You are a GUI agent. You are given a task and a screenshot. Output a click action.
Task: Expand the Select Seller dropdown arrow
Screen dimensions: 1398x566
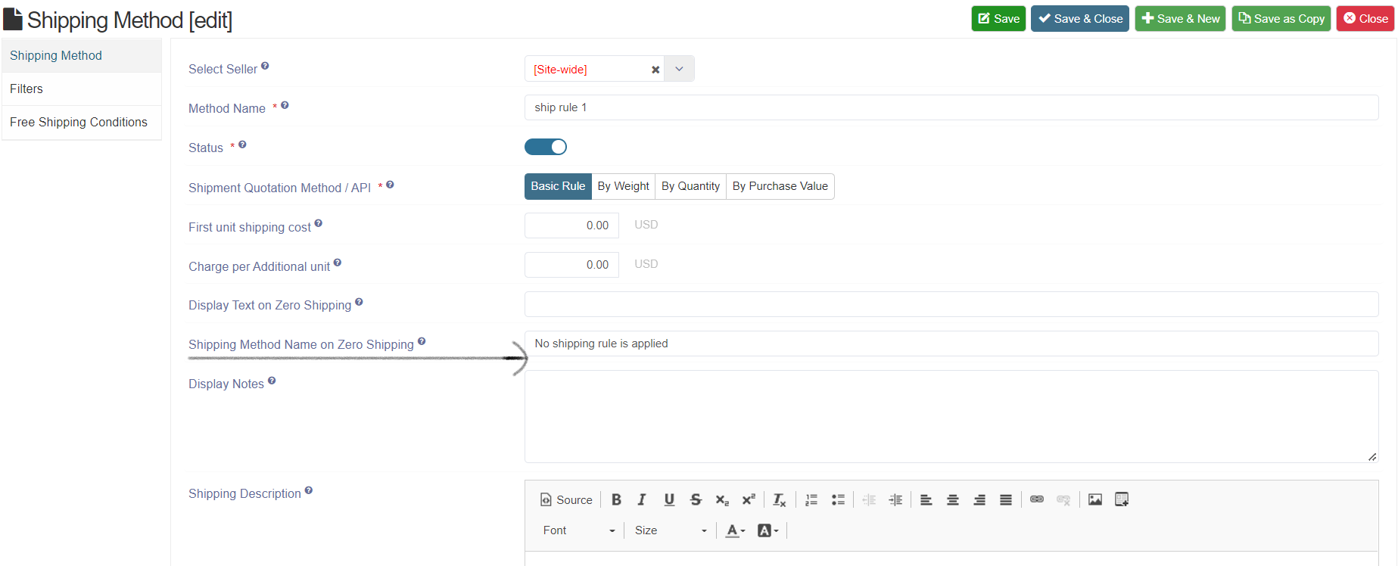(679, 69)
